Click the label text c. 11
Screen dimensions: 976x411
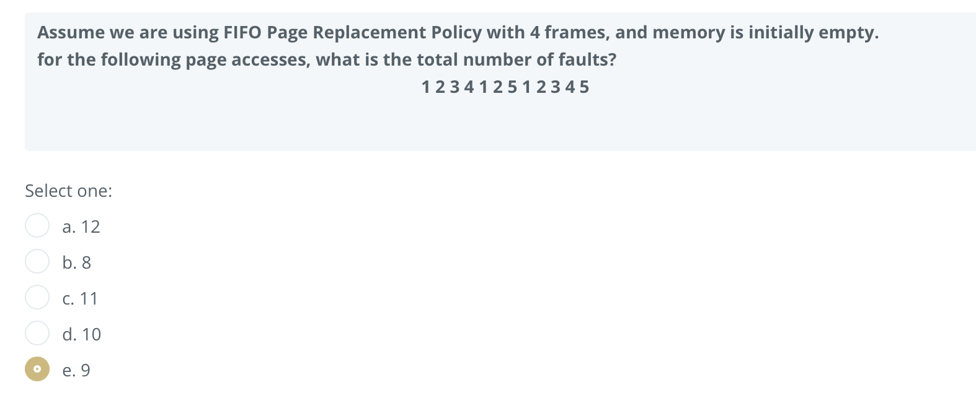click(80, 298)
